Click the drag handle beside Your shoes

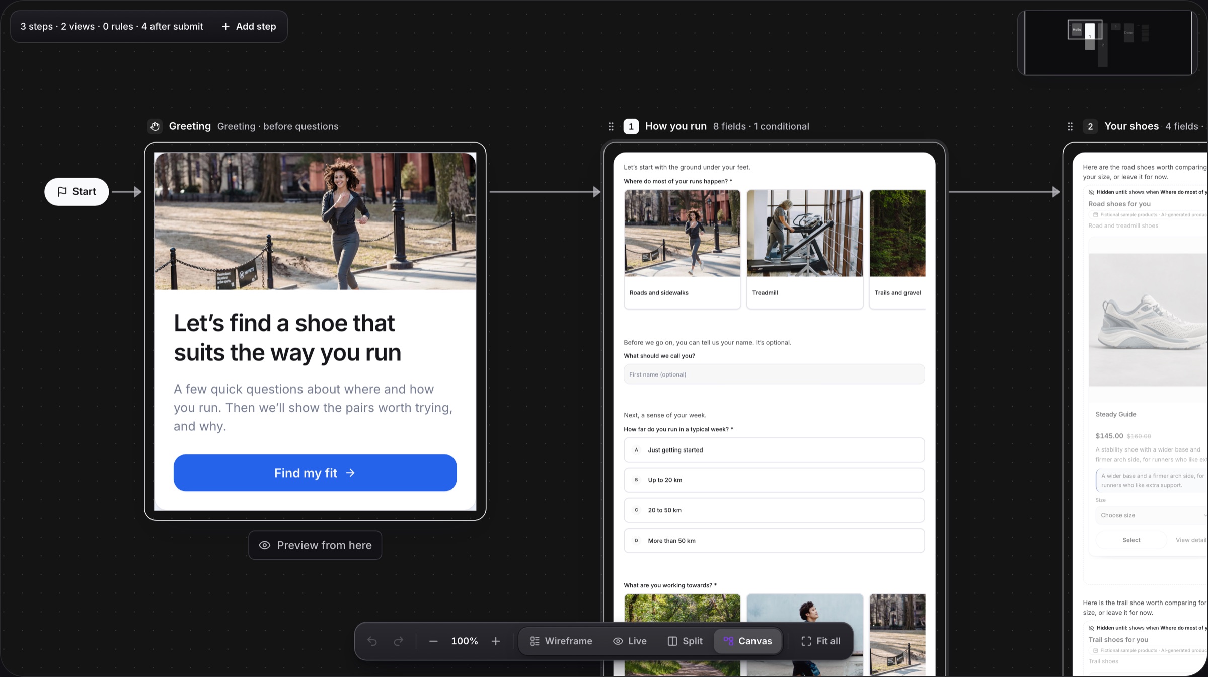pyautogui.click(x=1070, y=126)
